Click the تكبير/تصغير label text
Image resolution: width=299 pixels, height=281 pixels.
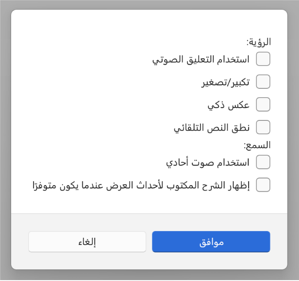click(x=225, y=82)
